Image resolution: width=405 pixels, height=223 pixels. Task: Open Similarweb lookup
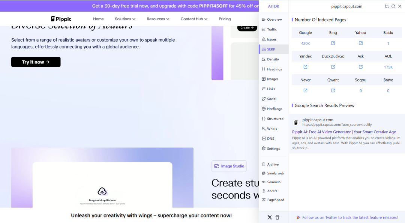[x=273, y=173]
